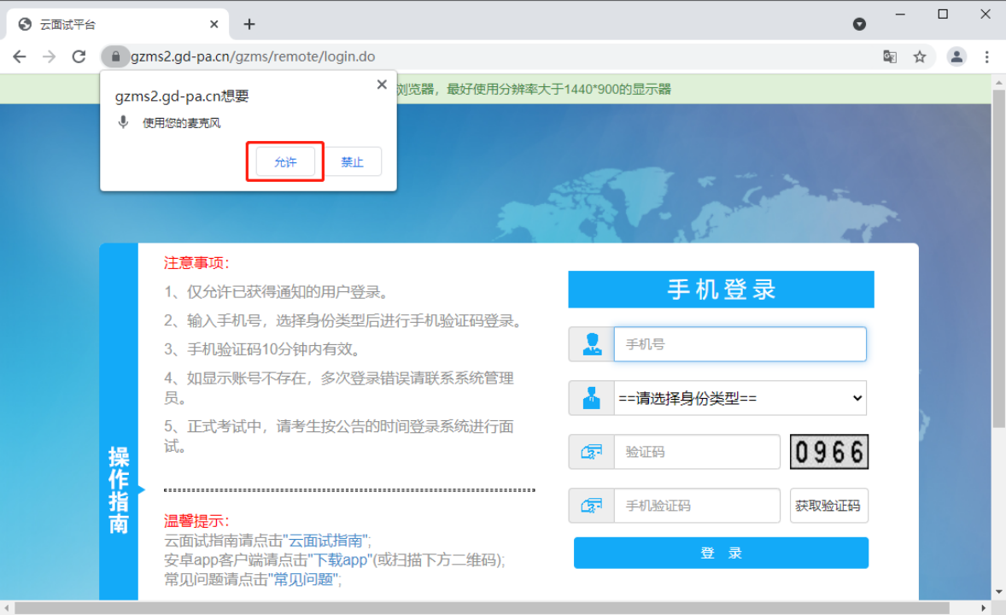
Task: Click the 获取验证码 button
Action: [829, 506]
